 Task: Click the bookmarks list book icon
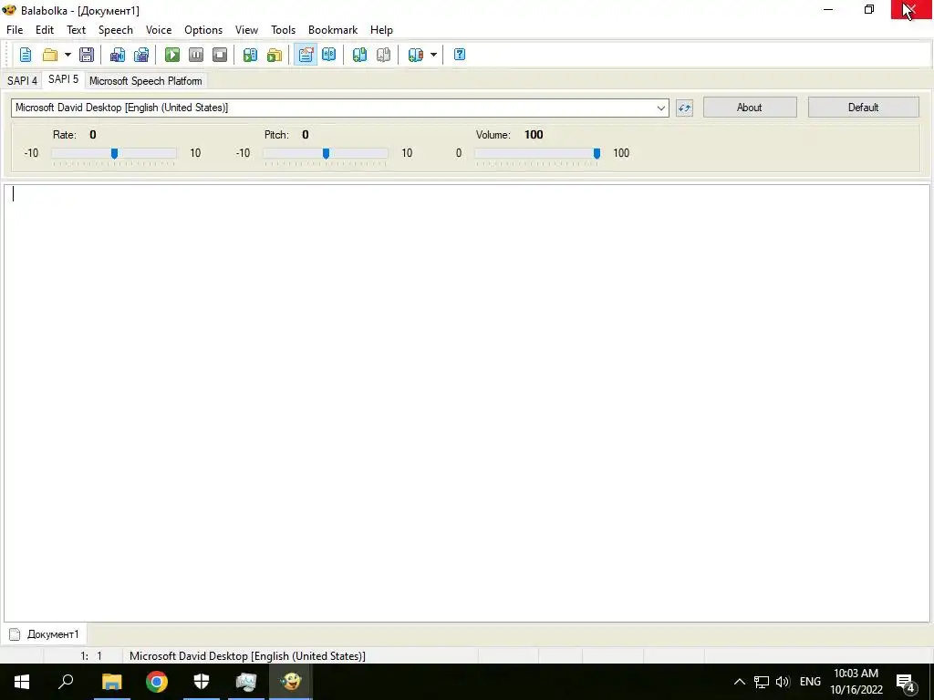pyautogui.click(x=415, y=55)
